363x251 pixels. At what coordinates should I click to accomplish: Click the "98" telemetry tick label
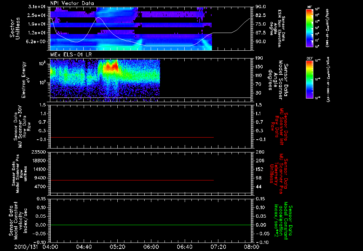point(258,178)
